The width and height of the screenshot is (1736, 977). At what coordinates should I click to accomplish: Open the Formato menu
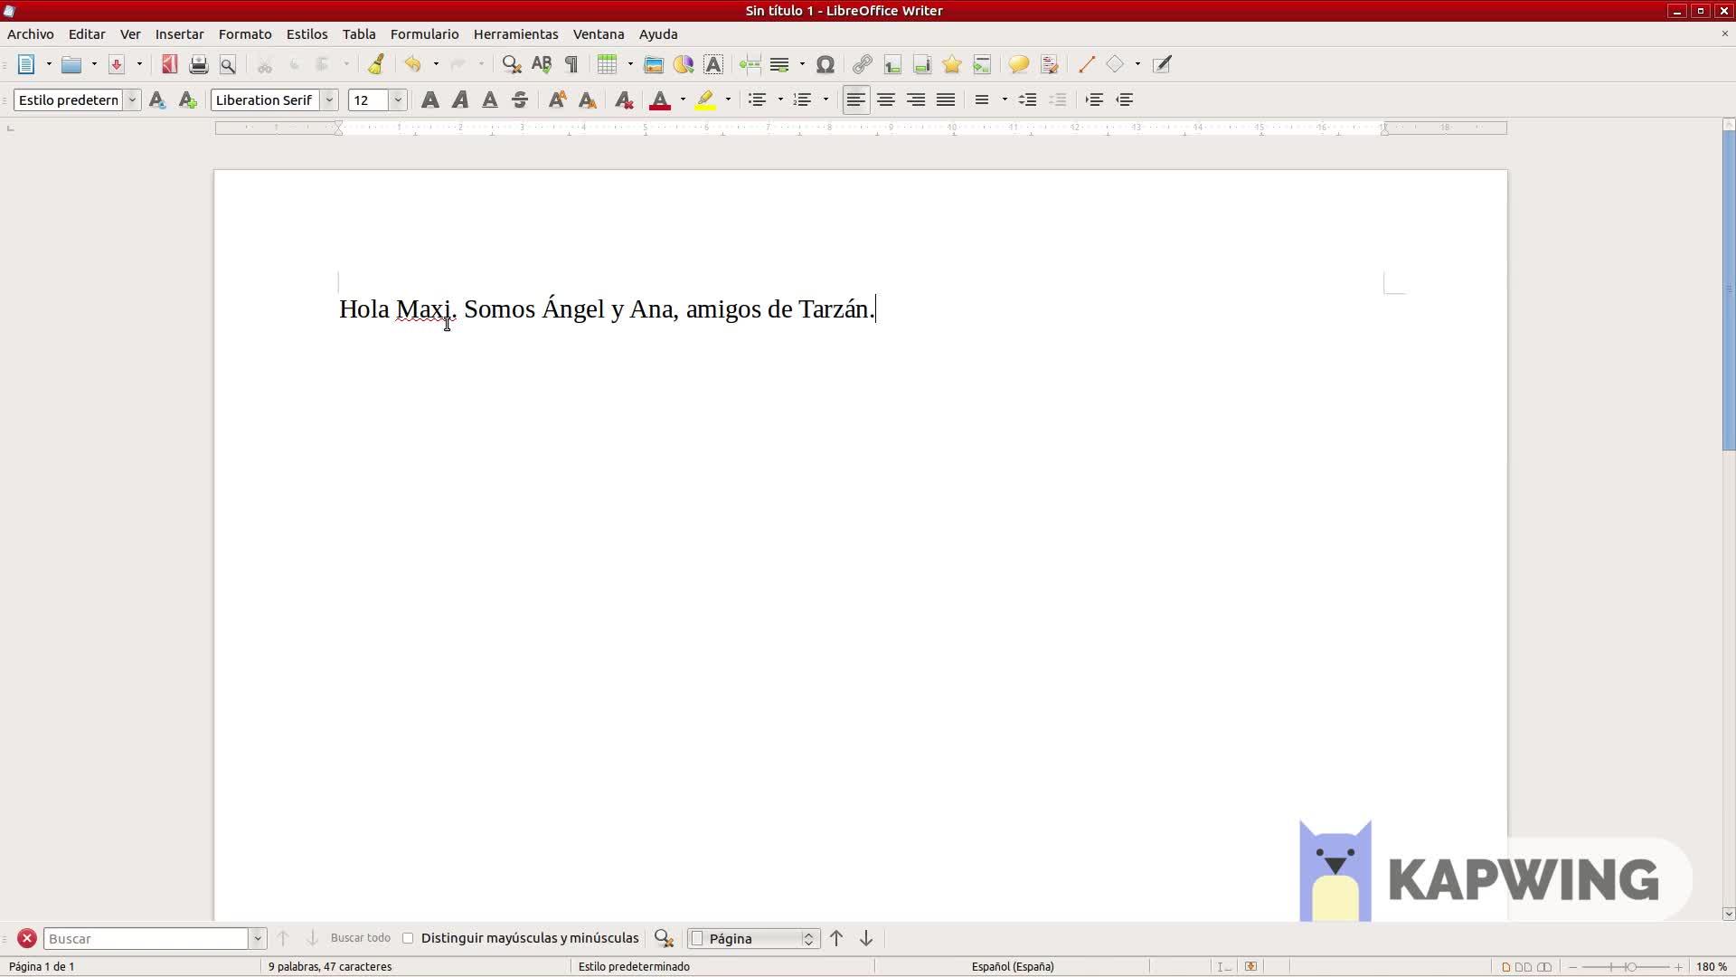coord(245,33)
